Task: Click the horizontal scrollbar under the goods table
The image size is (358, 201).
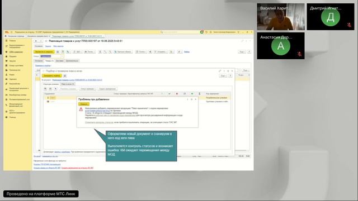Action: click(241, 150)
